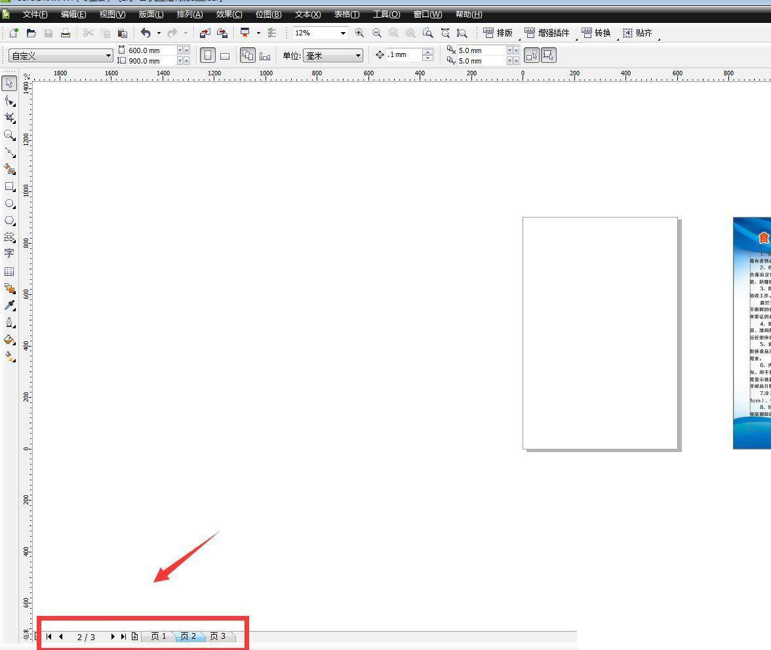This screenshot has width=771, height=650.
Task: Select the Crop tool in toolbox
Action: click(x=9, y=117)
